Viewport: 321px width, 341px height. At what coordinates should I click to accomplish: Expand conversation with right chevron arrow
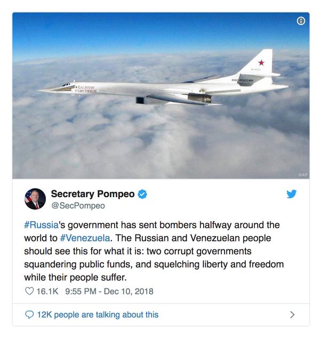point(292,314)
